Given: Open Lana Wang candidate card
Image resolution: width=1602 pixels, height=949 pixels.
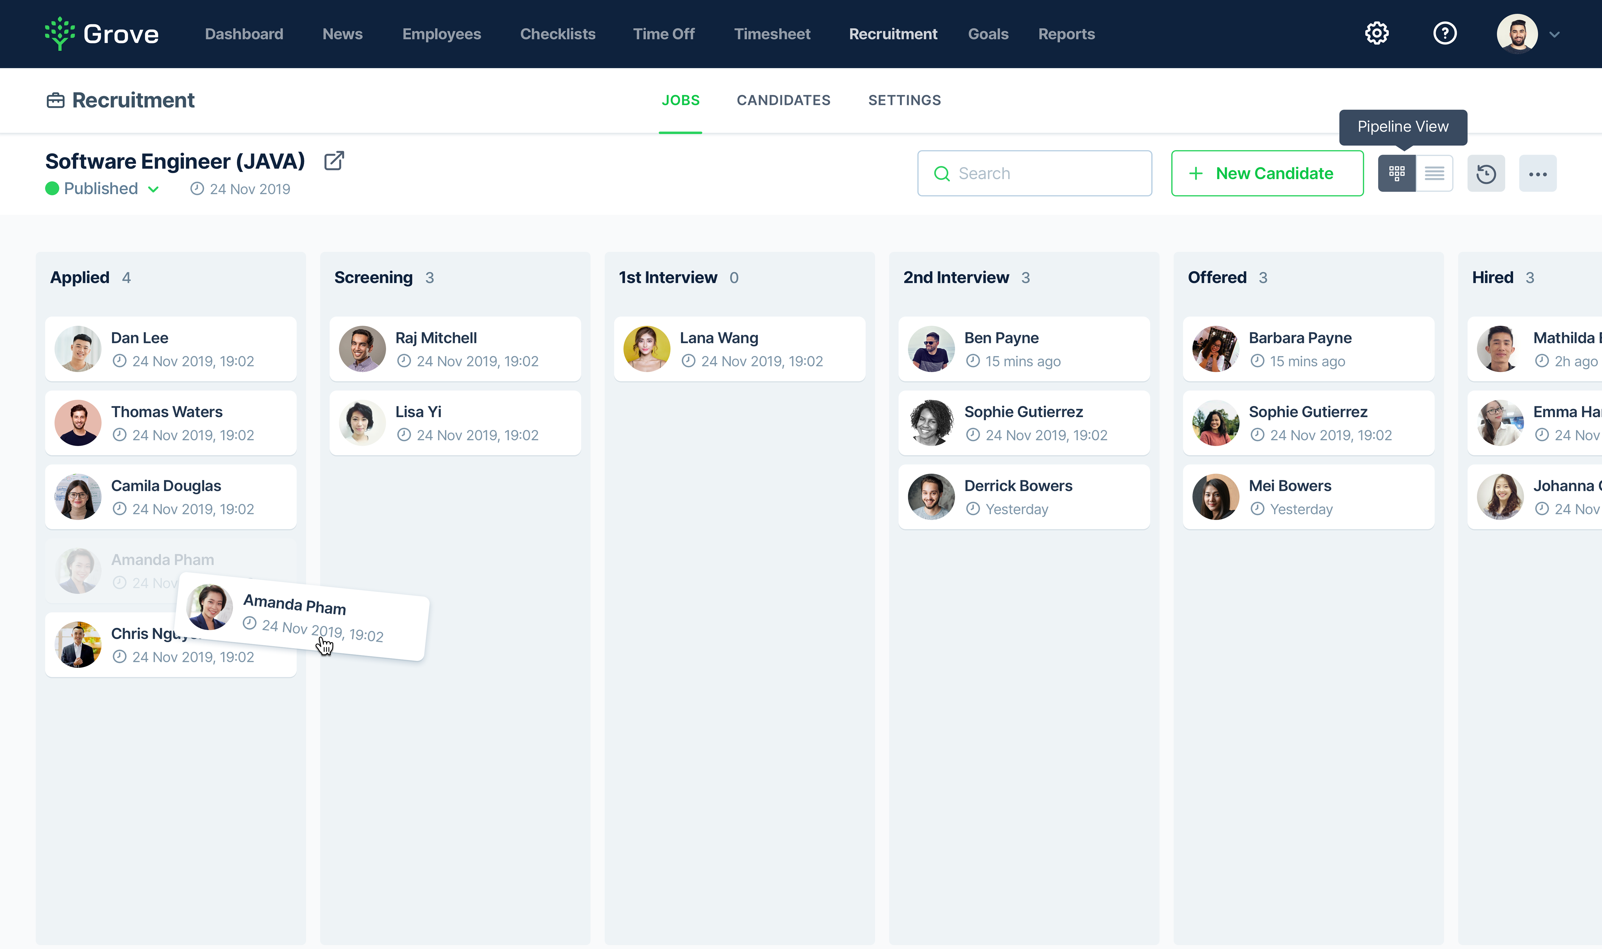Looking at the screenshot, I should [x=739, y=349].
